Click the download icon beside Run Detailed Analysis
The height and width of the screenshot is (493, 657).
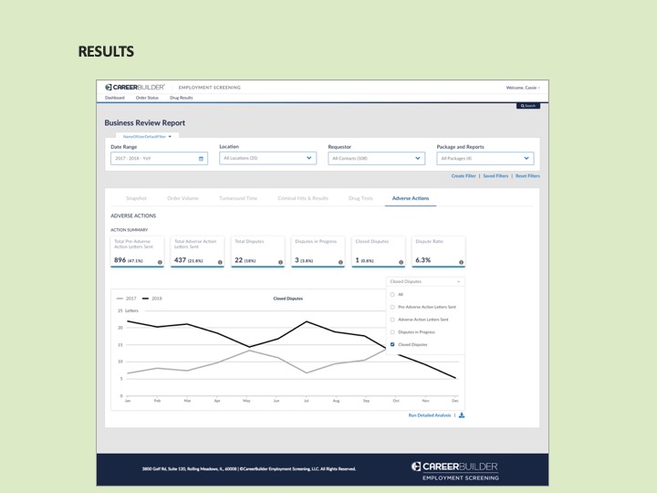click(x=462, y=415)
